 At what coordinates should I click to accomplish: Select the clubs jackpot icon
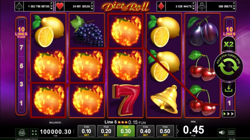(x=202, y=6)
